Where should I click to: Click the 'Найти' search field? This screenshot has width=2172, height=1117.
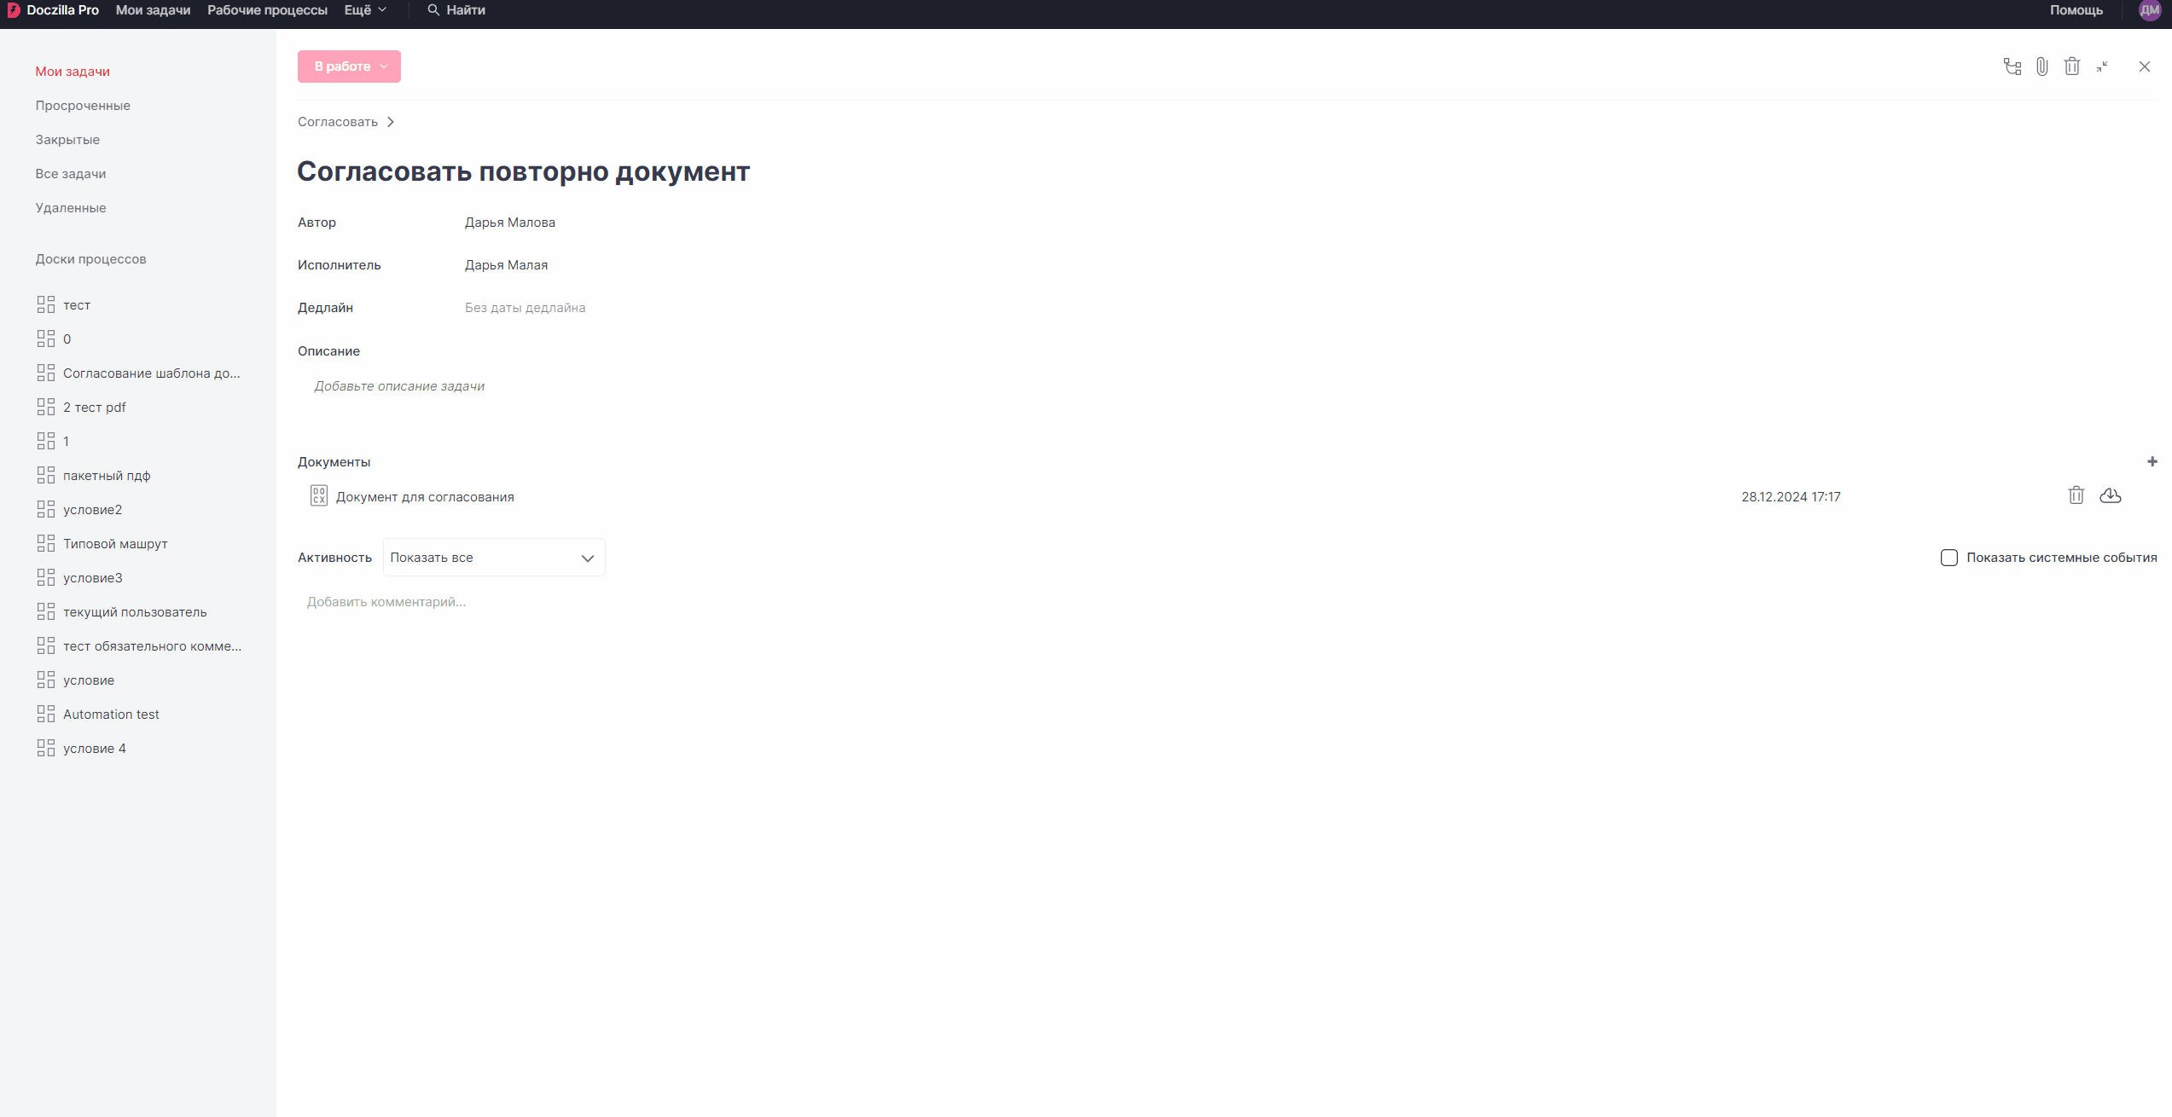pyautogui.click(x=456, y=10)
